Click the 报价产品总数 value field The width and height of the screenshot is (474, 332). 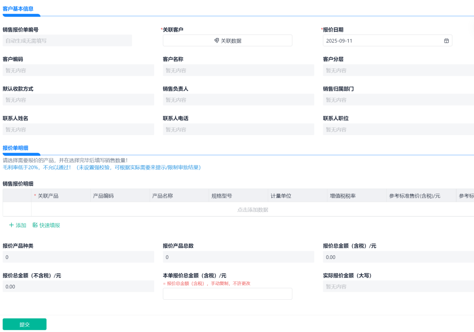pos(238,257)
